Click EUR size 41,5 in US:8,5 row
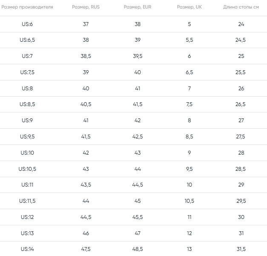 click(x=138, y=104)
